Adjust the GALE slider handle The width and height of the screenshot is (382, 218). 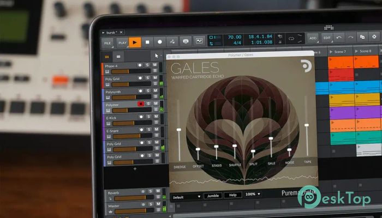[x=271, y=138]
